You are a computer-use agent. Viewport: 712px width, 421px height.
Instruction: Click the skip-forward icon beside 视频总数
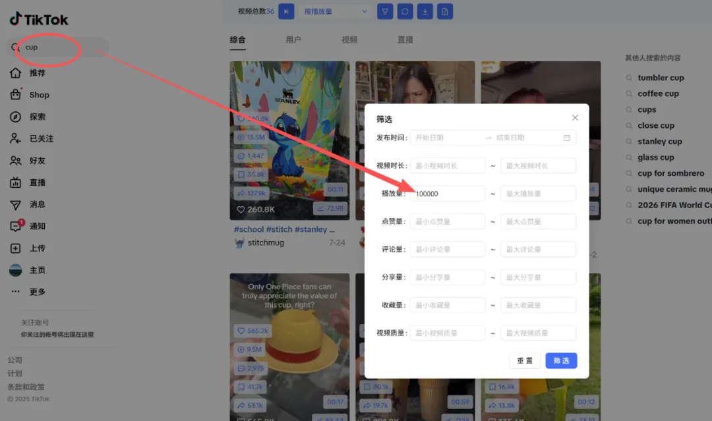[x=286, y=11]
